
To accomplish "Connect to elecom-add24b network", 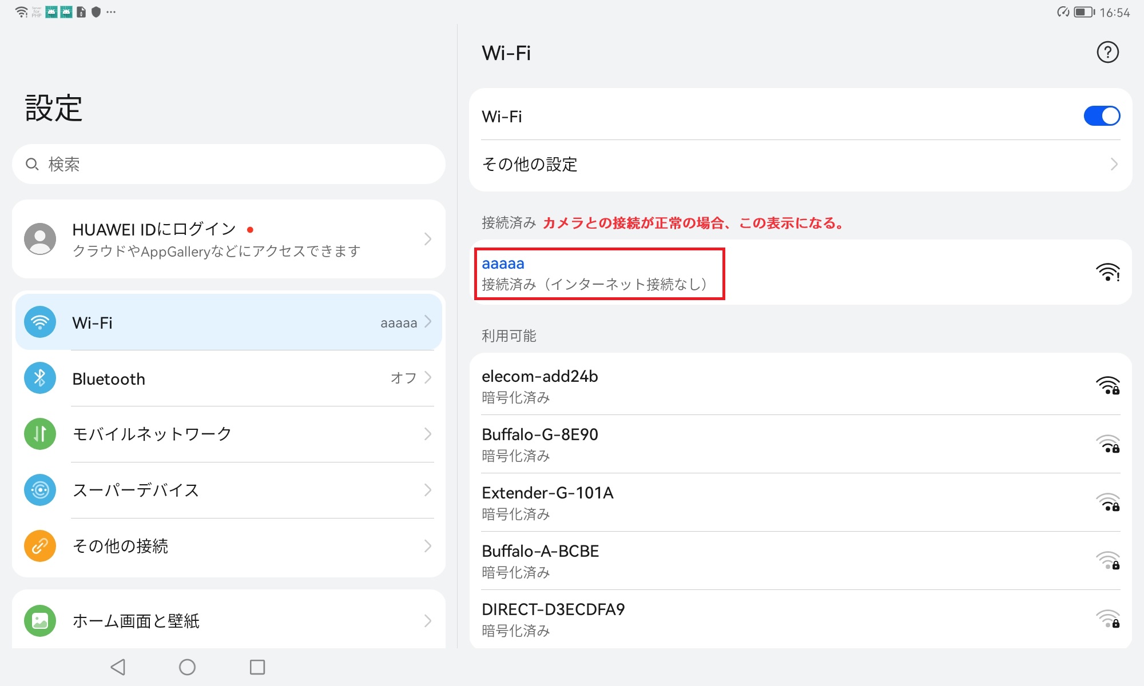I will point(800,386).
